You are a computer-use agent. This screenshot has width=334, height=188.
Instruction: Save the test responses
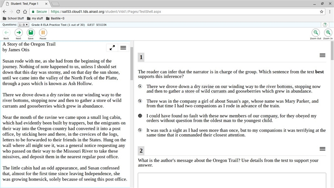pyautogui.click(x=30, y=33)
